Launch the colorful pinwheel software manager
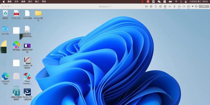 pos(16,46)
